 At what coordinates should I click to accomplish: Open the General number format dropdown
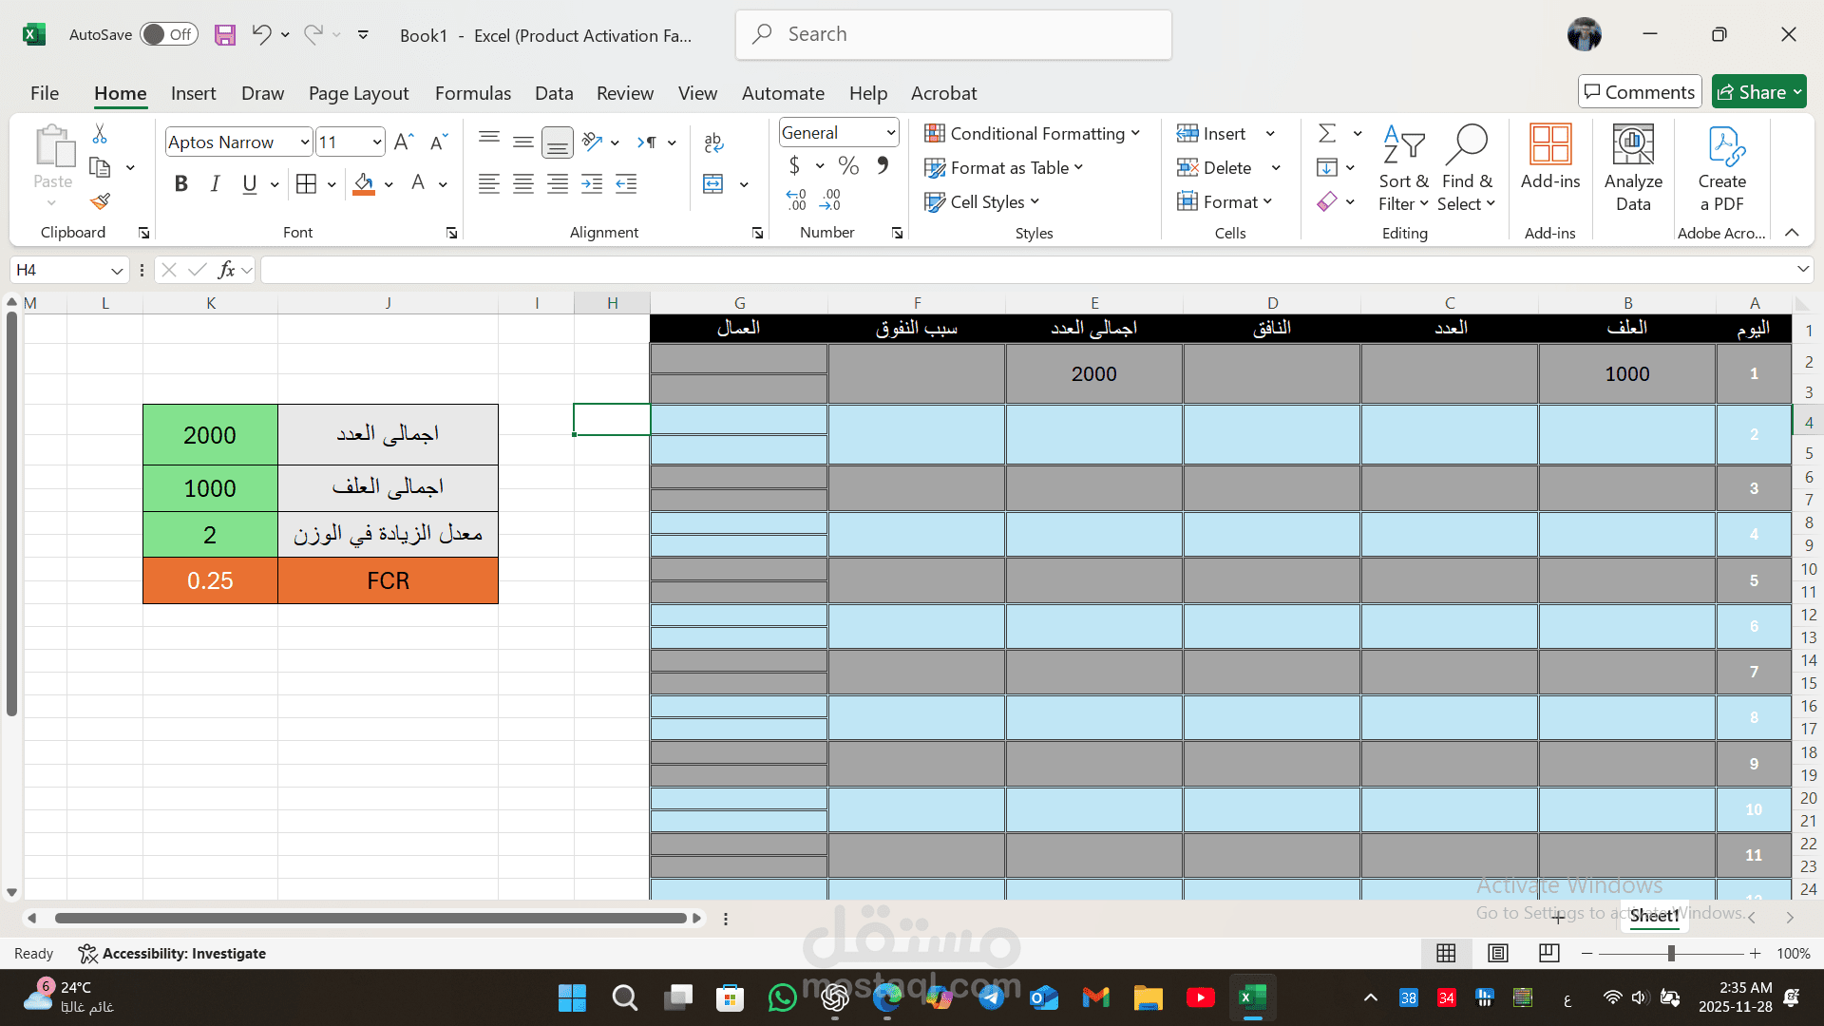(890, 132)
